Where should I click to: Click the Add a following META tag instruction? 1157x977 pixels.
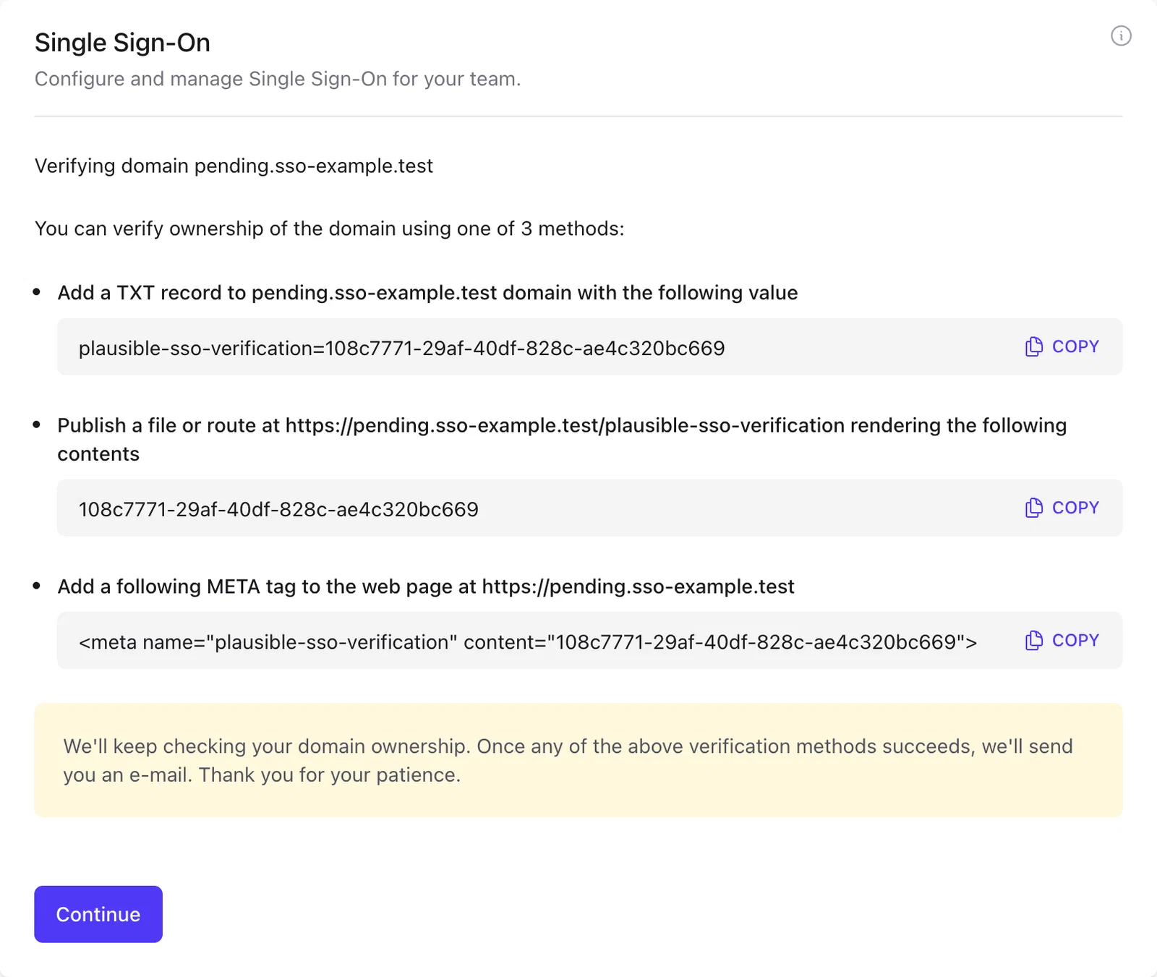pos(426,586)
